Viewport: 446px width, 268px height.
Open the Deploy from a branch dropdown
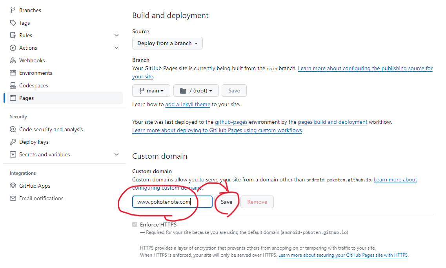pos(167,43)
